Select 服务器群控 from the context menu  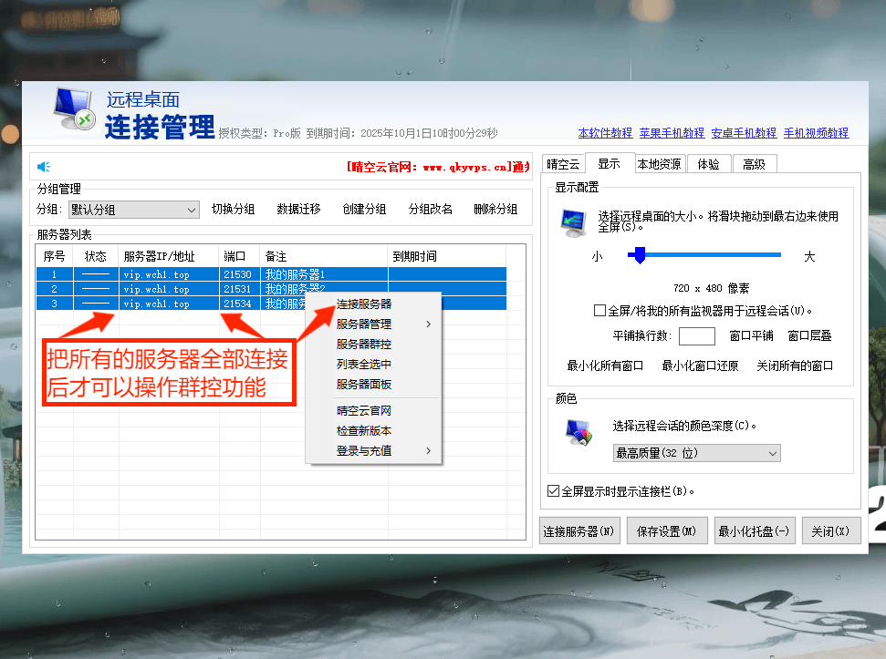(x=364, y=344)
